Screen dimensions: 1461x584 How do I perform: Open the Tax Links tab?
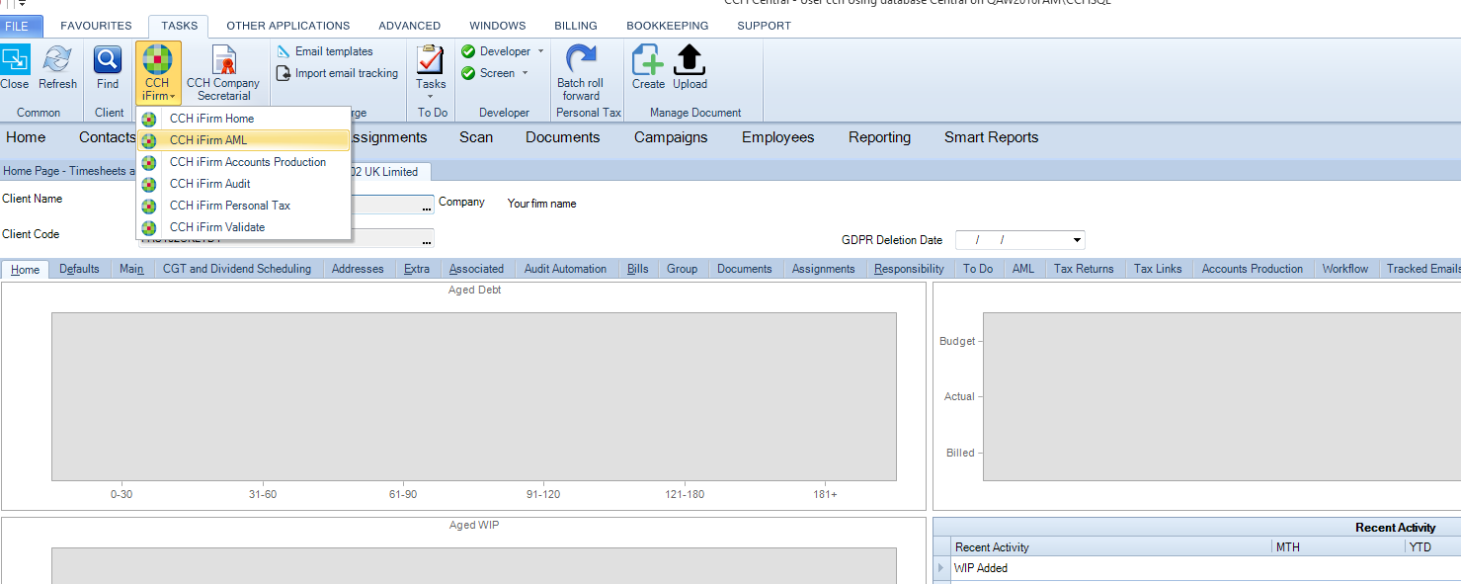[1158, 269]
